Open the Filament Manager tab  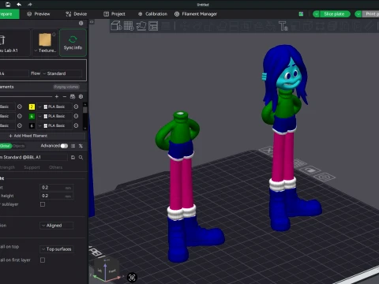click(x=196, y=14)
